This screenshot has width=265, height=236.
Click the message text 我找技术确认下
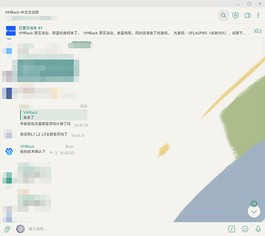[x=33, y=152]
